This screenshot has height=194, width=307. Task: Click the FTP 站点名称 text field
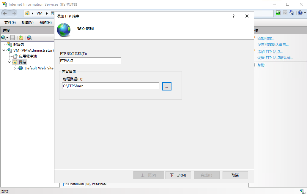(x=90, y=61)
